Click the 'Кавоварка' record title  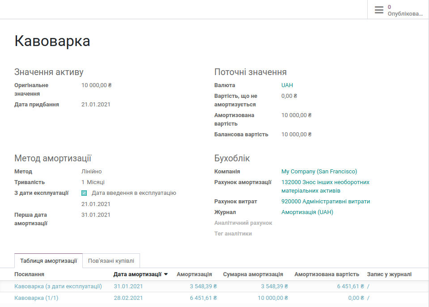tap(52, 41)
